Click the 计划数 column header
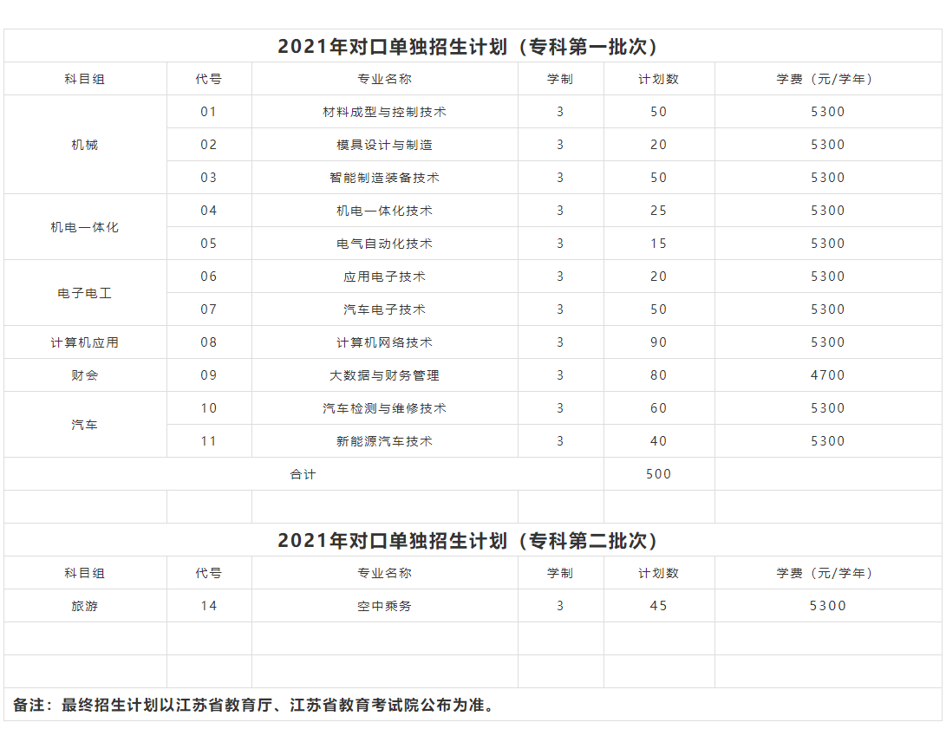This screenshot has width=946, height=729. click(659, 77)
